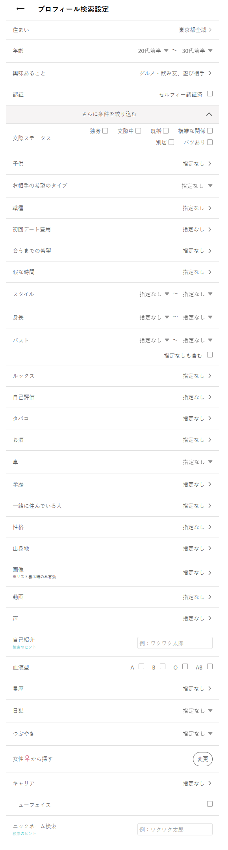This screenshot has width=228, height=850.
Task: Open the 30代前半 upper age dropdown
Action: [211, 51]
